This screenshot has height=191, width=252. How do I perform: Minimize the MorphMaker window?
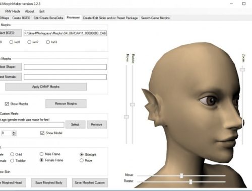tap(231, 4)
